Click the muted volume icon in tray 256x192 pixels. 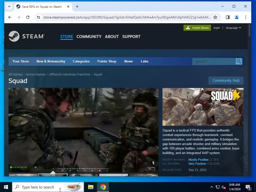223,187
